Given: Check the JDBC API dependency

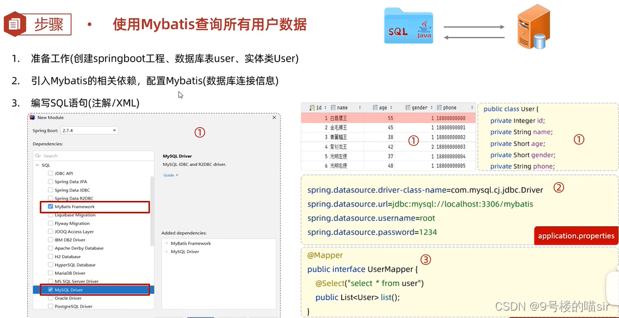Looking at the screenshot, I should [x=50, y=173].
